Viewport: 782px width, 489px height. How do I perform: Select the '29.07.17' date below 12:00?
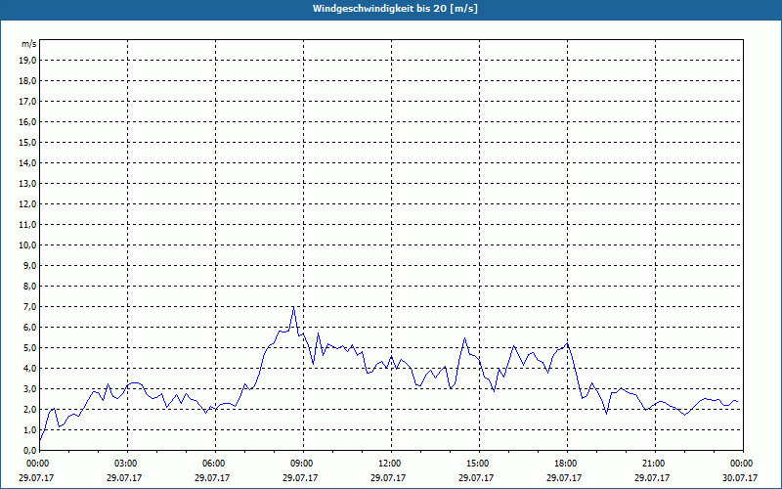(388, 478)
